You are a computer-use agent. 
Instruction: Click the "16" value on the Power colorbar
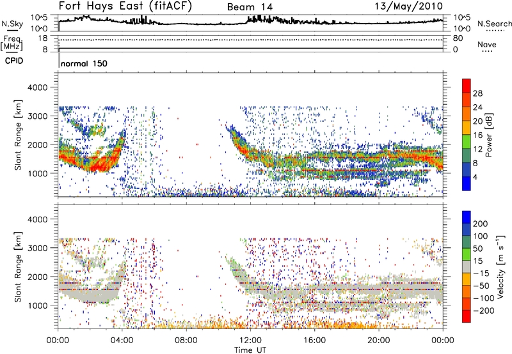477,135
